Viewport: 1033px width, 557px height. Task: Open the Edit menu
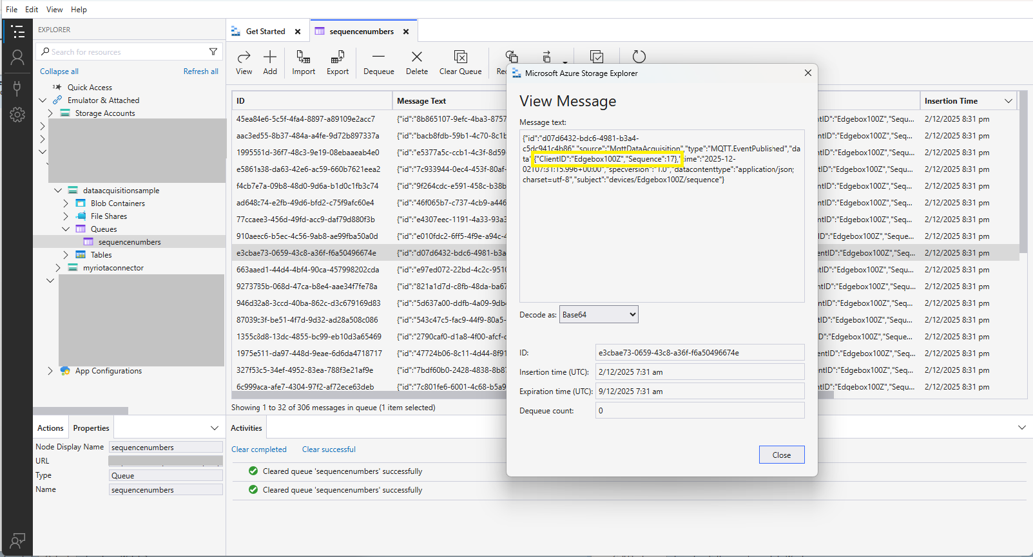(x=32, y=10)
